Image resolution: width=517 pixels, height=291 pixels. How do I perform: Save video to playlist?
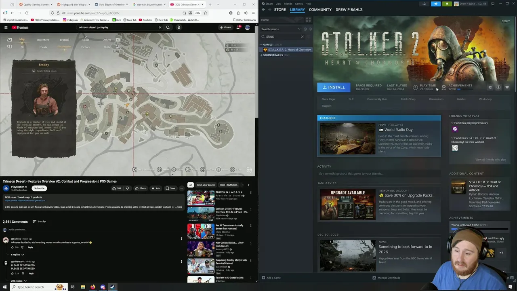click(x=170, y=188)
